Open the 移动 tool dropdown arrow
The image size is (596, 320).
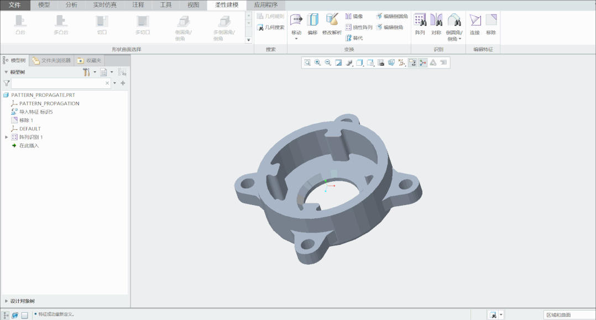(x=296, y=39)
